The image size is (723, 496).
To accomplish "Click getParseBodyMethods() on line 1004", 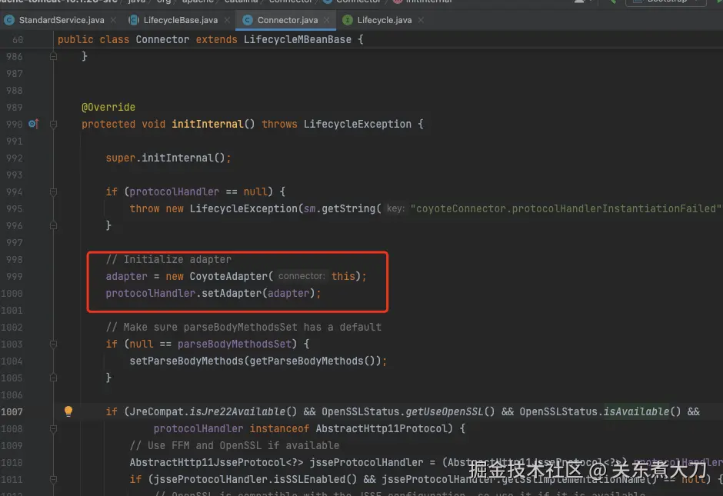I will 312,361.
